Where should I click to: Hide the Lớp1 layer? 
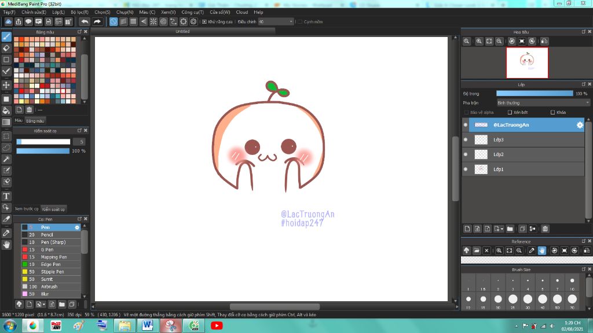(x=466, y=169)
